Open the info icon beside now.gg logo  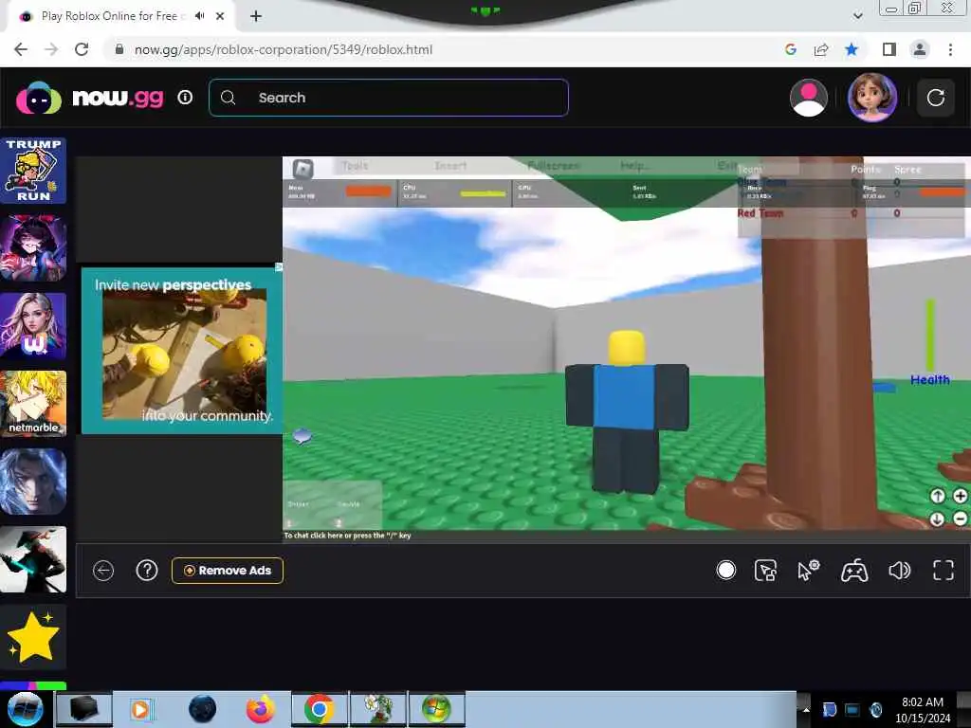pos(185,98)
